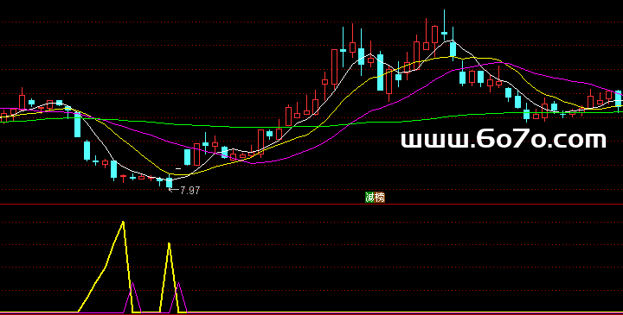
Task: Click the first red candle at far left
Action: tap(4, 117)
